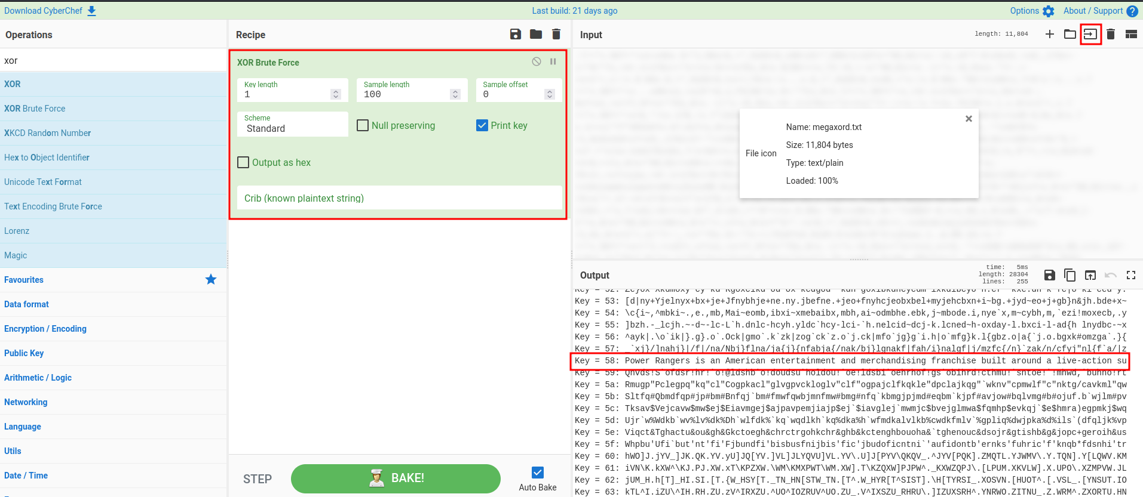
Task: Expand the Favourites category
Action: (x=114, y=280)
